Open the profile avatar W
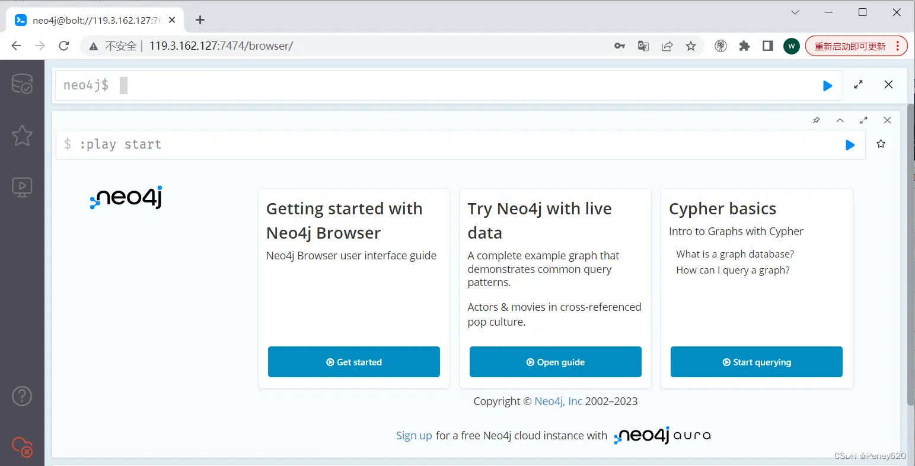915x466 pixels. click(x=792, y=46)
